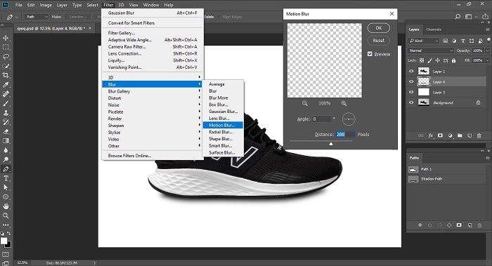Select the History Brush tool
492x266 pixels.
point(6,122)
